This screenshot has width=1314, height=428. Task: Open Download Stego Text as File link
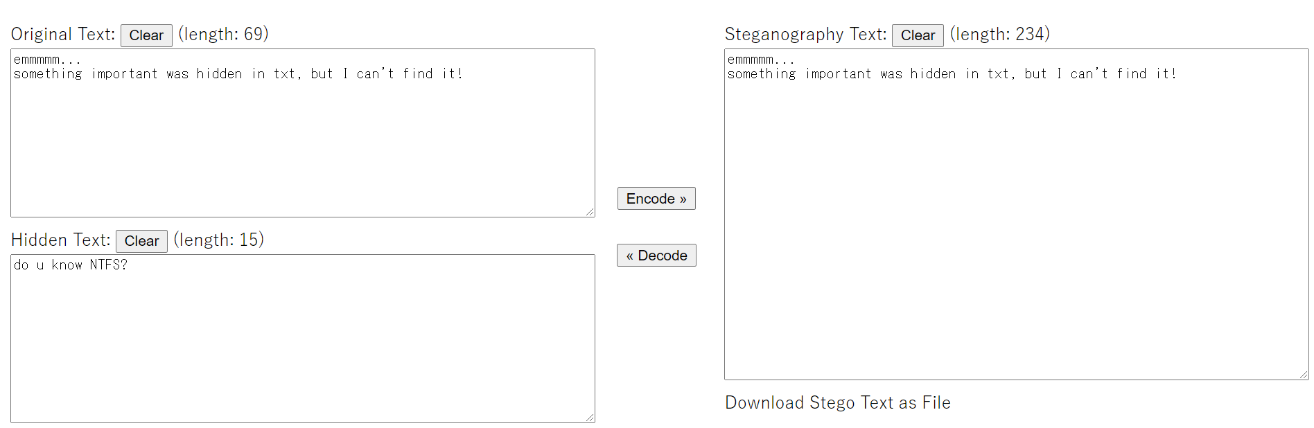tap(837, 403)
